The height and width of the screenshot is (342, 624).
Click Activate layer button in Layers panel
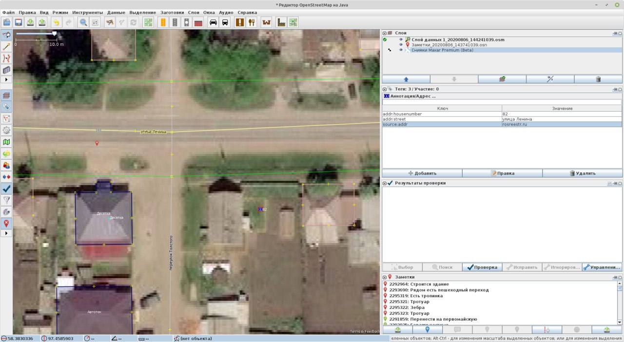click(502, 79)
